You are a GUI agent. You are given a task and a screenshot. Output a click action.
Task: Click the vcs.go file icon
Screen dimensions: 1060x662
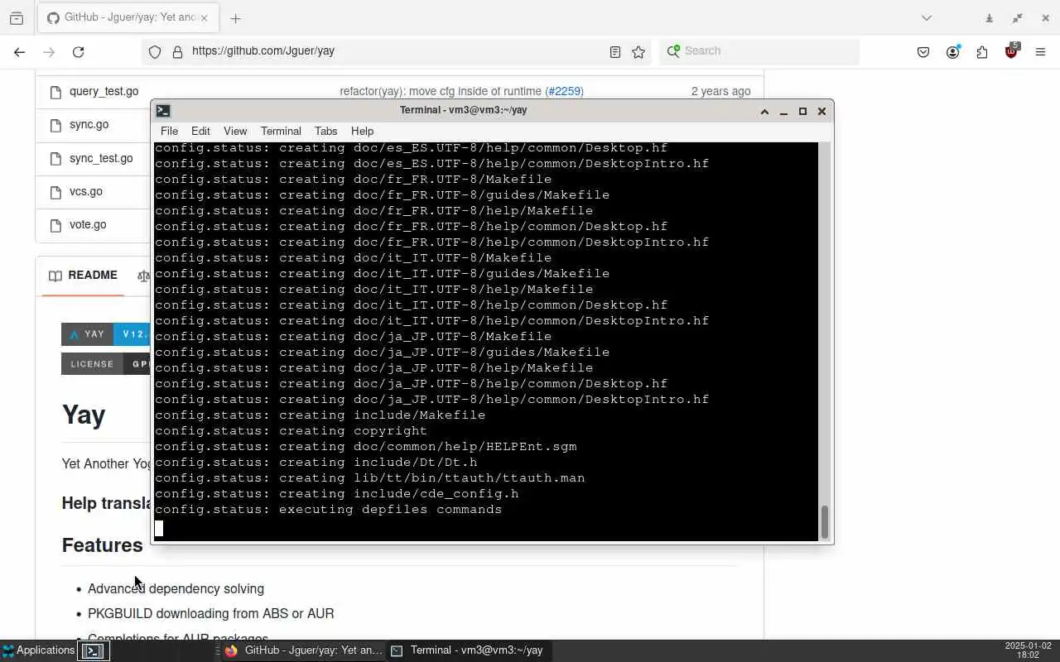click(55, 192)
